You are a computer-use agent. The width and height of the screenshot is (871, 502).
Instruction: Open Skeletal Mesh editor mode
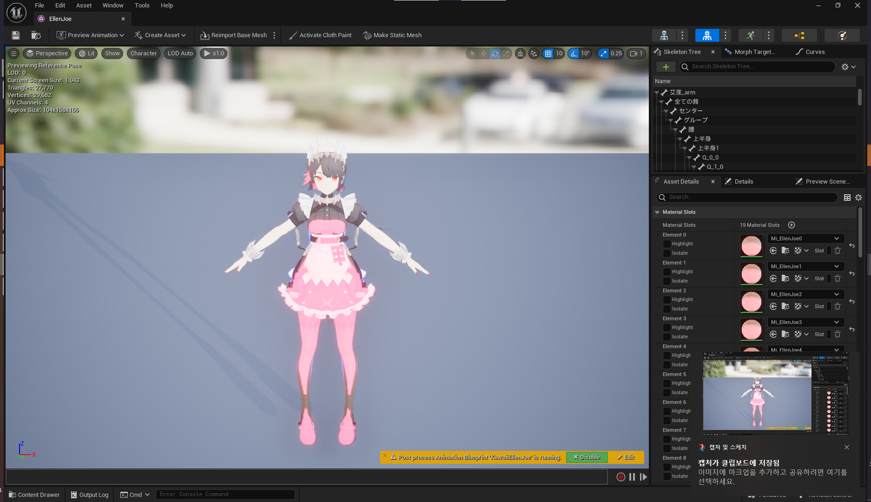pos(707,35)
